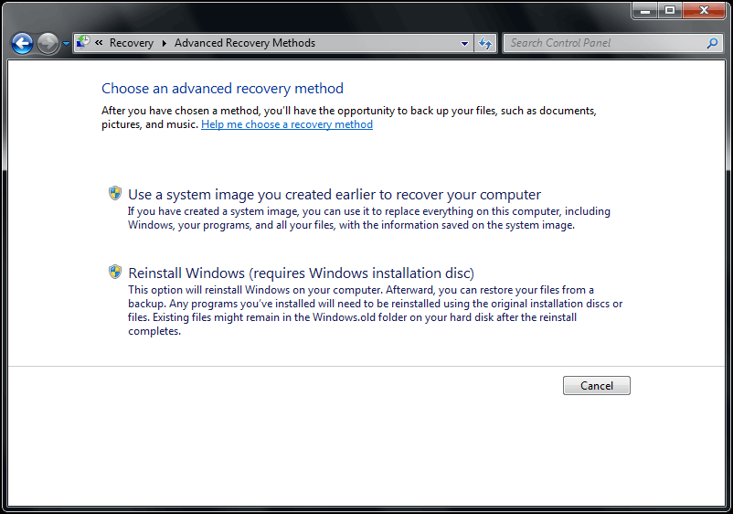Click the Recovery icon in the address bar
This screenshot has width=733, height=514.
(83, 43)
